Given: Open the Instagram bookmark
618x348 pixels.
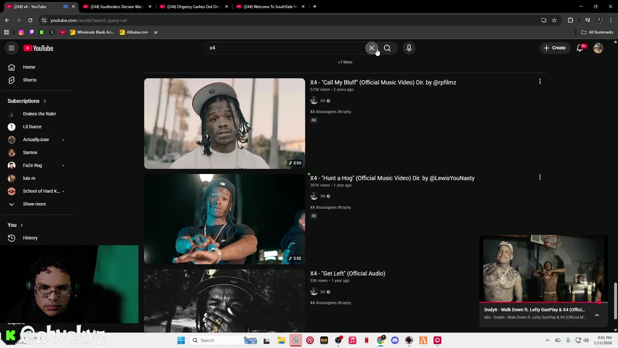Looking at the screenshot, I should (x=21, y=32).
